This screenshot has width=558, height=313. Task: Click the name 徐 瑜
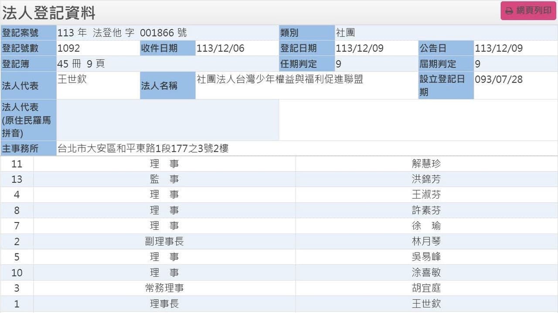[x=426, y=225]
